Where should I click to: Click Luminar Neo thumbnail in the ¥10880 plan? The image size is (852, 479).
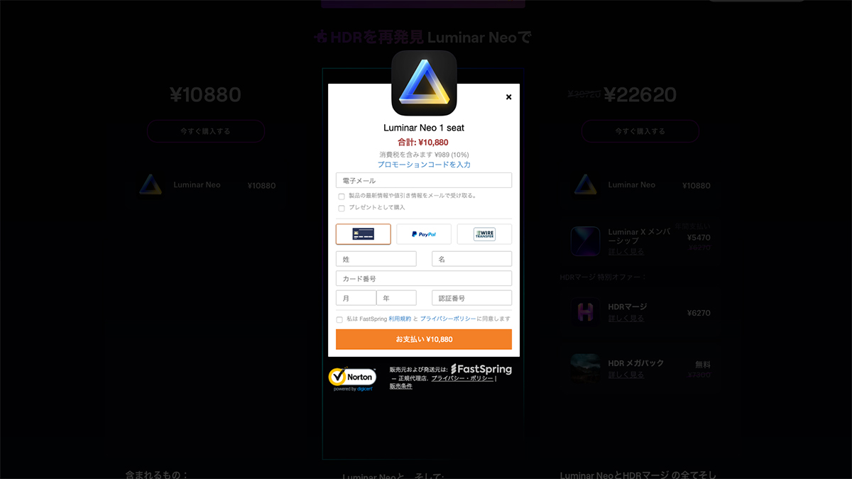[150, 185]
